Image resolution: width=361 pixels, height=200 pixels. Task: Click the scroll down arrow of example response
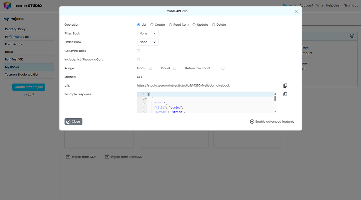[275, 111]
